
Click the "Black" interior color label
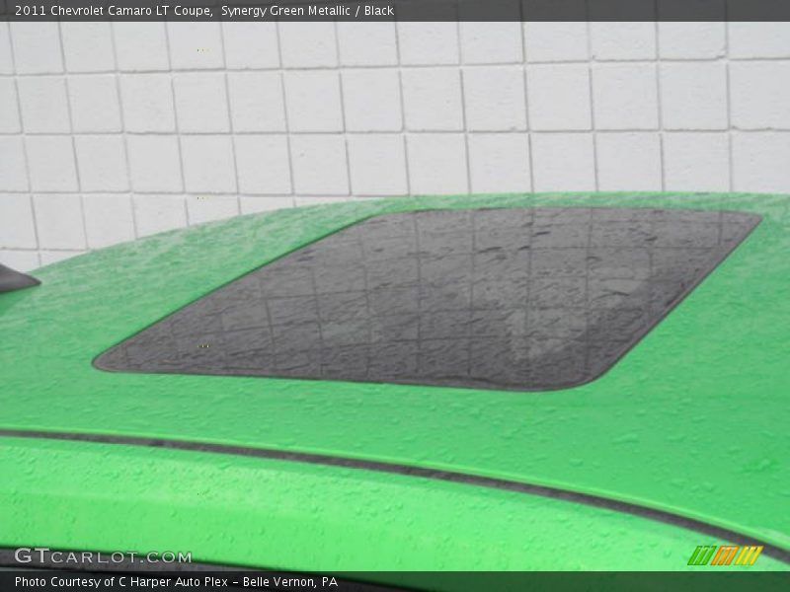pyautogui.click(x=377, y=11)
